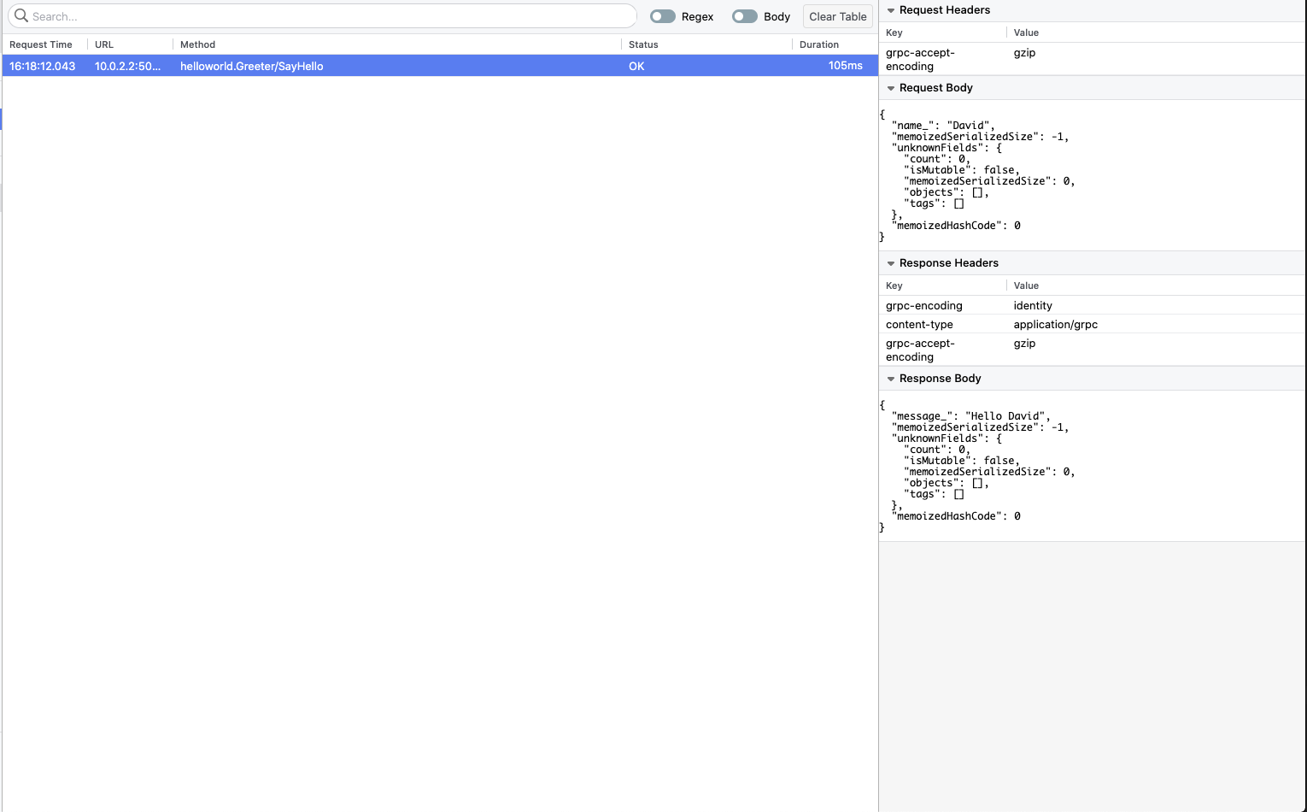Click the Clear Table button
This screenshot has height=812, width=1307.
pyautogui.click(x=838, y=16)
